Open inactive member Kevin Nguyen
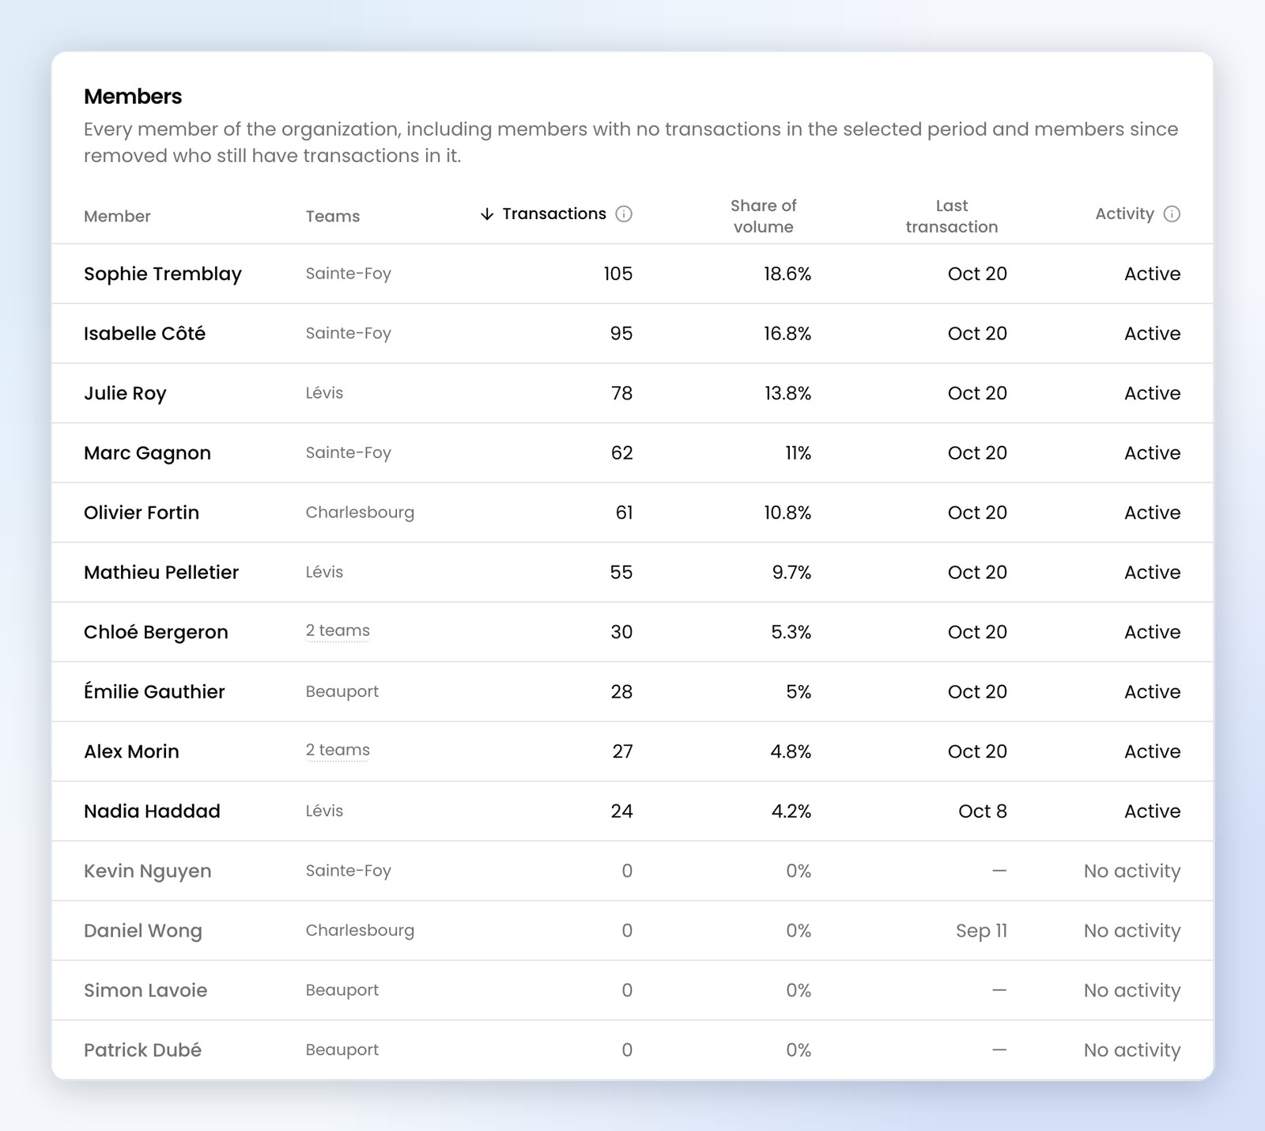 click(x=632, y=871)
